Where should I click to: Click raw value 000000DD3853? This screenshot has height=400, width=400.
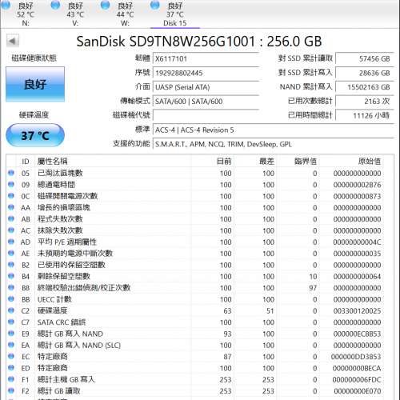coord(356,357)
